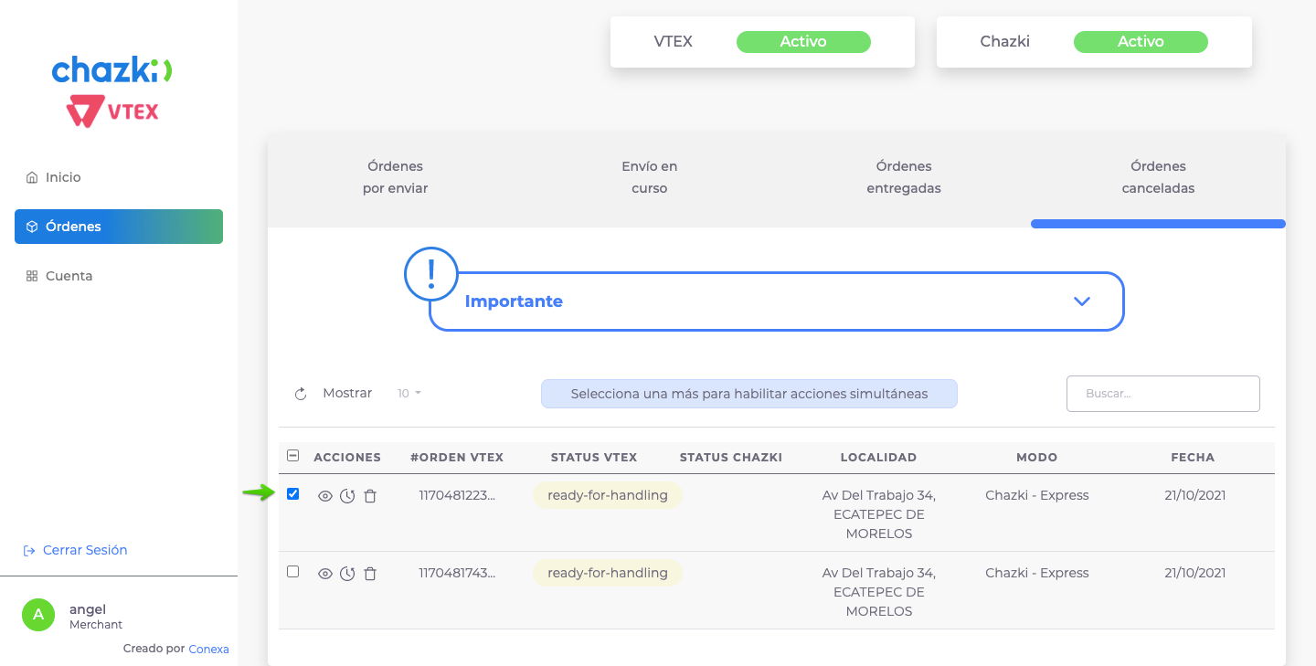The height and width of the screenshot is (666, 1316).
Task: Click the Buscar search field
Action: click(x=1163, y=394)
